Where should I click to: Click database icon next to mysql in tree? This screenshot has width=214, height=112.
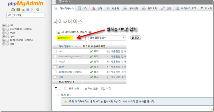coord(7,33)
